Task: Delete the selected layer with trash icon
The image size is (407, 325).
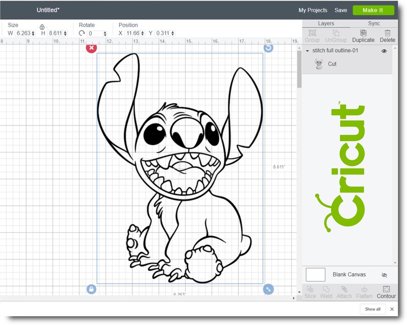Action: click(x=388, y=36)
